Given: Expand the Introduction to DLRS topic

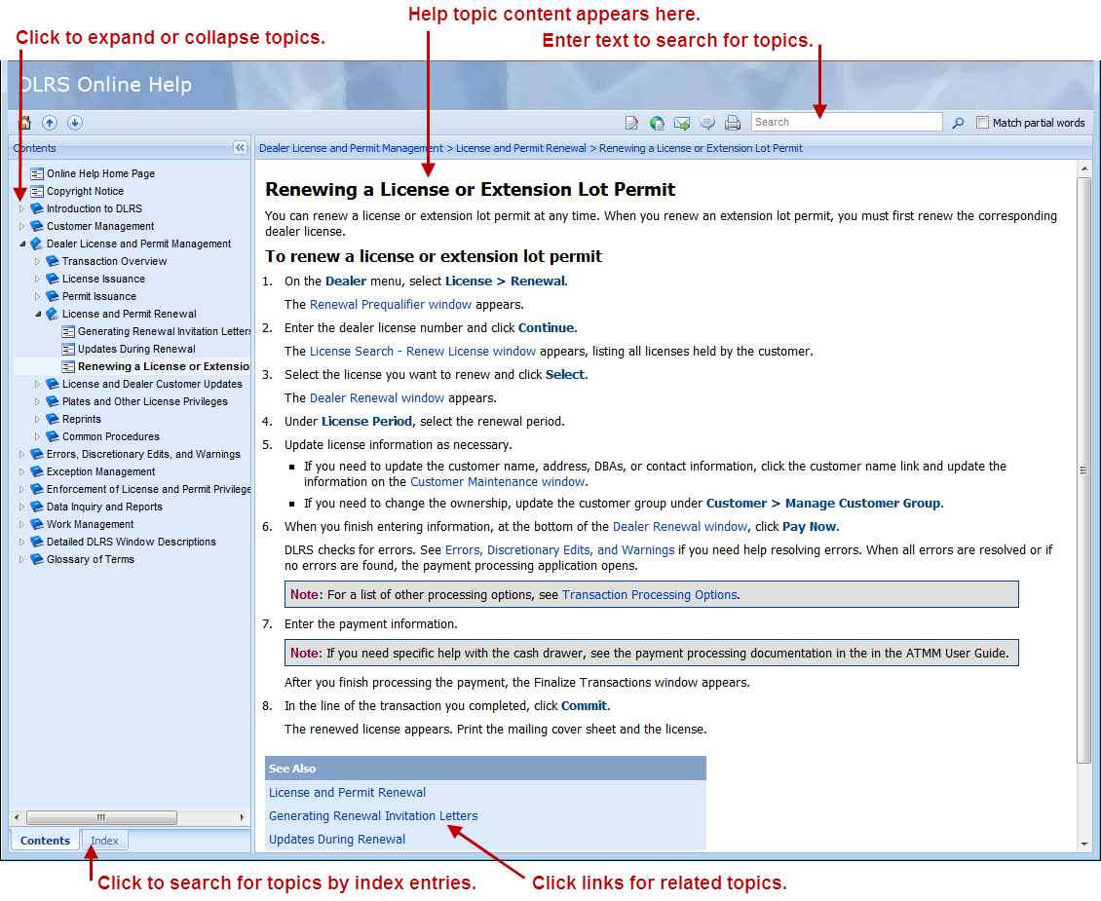Looking at the screenshot, I should click(x=22, y=208).
